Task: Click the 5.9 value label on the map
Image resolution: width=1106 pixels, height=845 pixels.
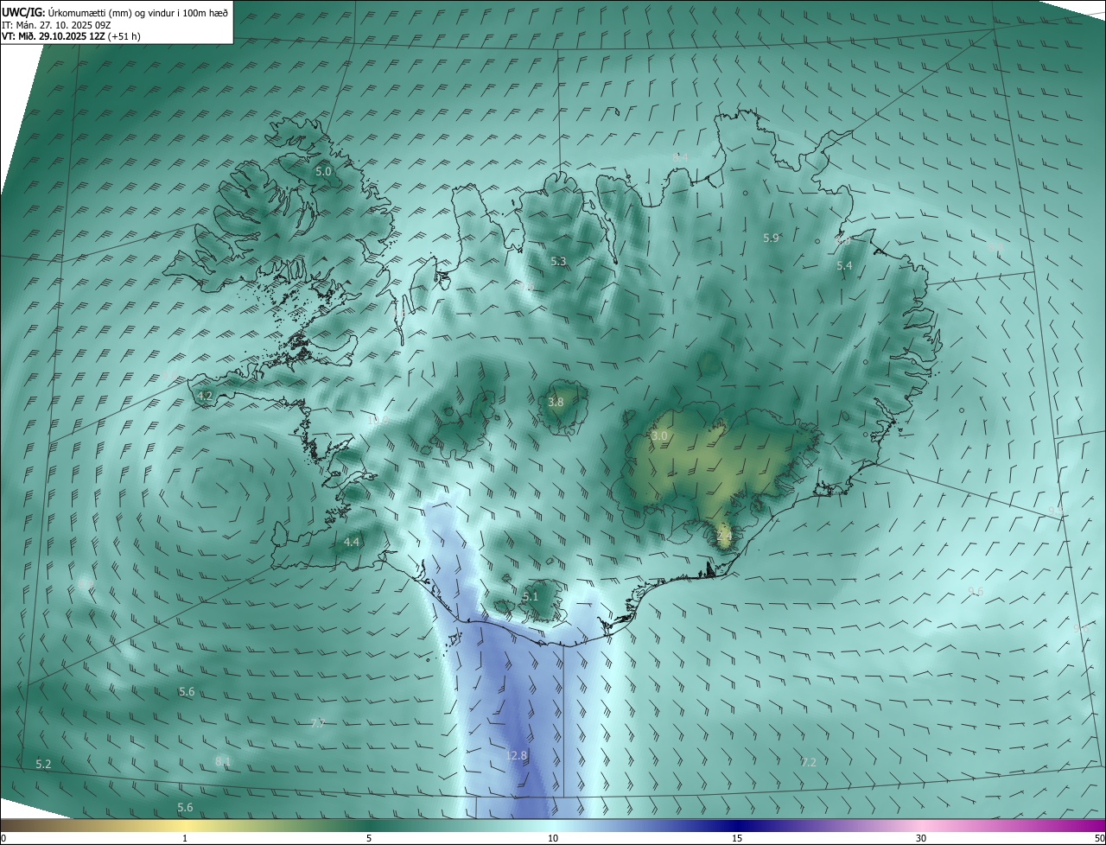Action: click(x=771, y=238)
